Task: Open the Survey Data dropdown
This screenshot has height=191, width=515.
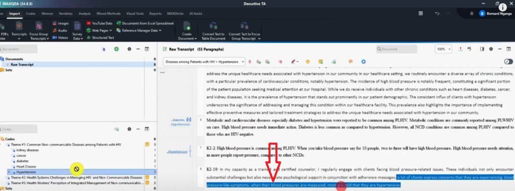Action: click(77, 31)
